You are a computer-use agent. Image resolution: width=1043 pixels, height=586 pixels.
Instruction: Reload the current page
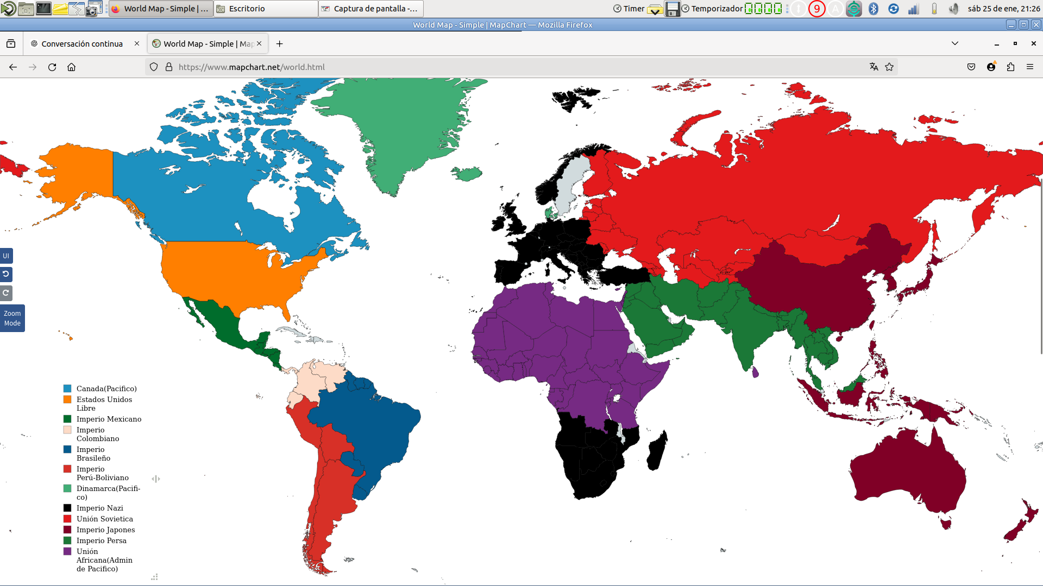point(52,67)
